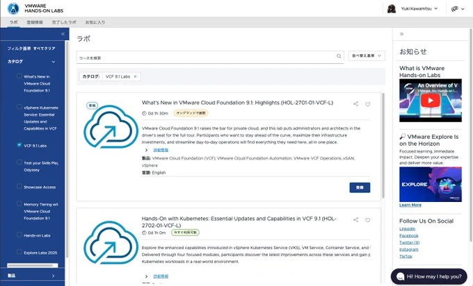473x286 pixels.
Task: Click the search magnifier icon
Action: tap(339, 56)
